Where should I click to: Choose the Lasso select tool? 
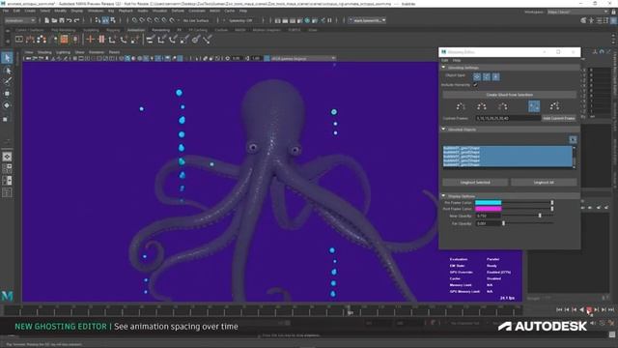pyautogui.click(x=7, y=71)
